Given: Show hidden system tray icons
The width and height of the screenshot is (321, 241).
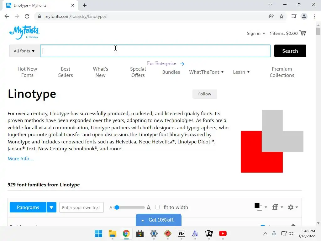Looking at the screenshot, I should [x=265, y=233].
